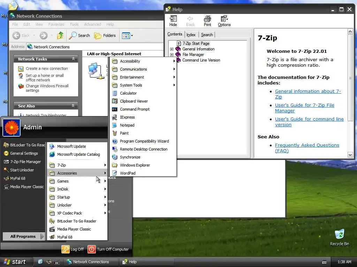Click Turn Off Computer button
This screenshot has height=267, width=357.
(108, 249)
